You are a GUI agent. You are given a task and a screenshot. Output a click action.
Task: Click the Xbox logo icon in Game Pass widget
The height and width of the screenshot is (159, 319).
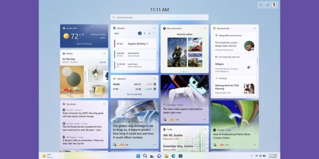pos(164,28)
